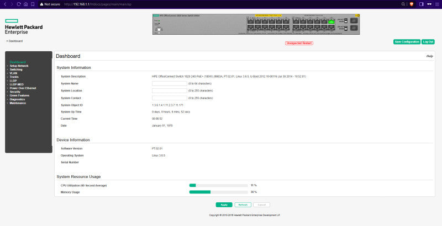Click port 24 on the switch faceplate
This screenshot has width=442, height=226.
331,27
